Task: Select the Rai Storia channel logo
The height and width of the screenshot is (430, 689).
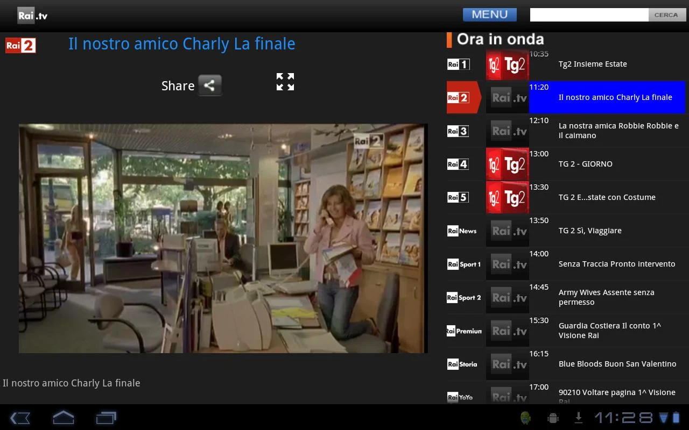Action: 462,364
